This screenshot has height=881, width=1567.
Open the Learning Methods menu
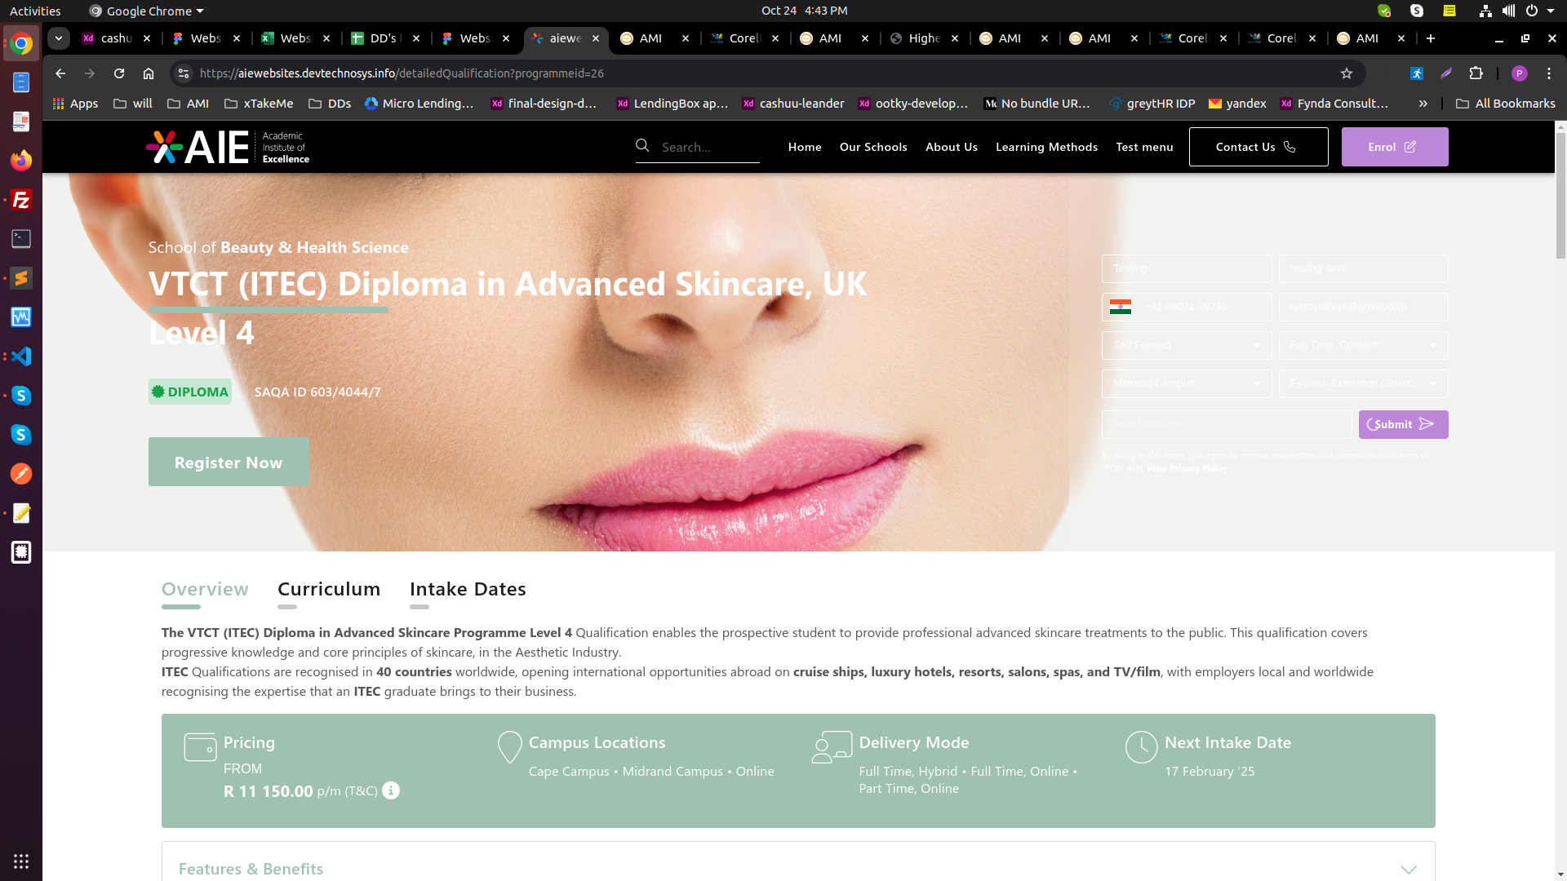(1046, 147)
